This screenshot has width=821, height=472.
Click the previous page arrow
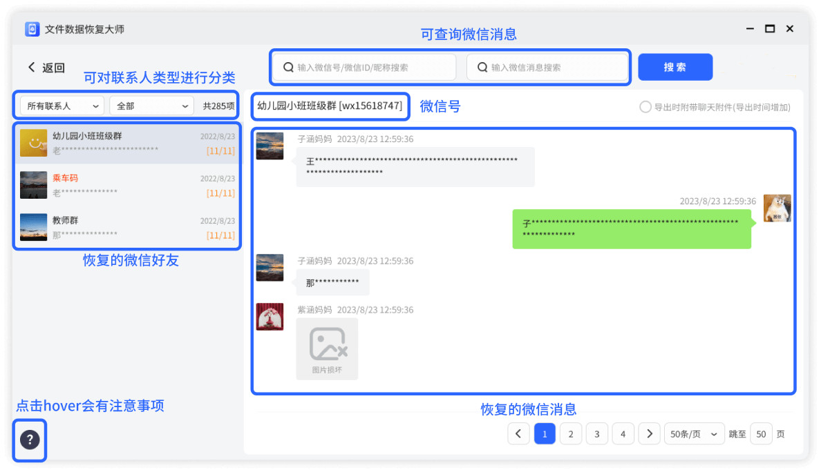(519, 433)
